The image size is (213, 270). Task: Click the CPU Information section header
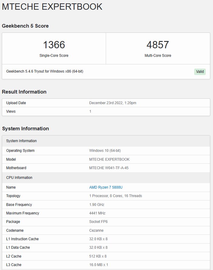[106, 178]
